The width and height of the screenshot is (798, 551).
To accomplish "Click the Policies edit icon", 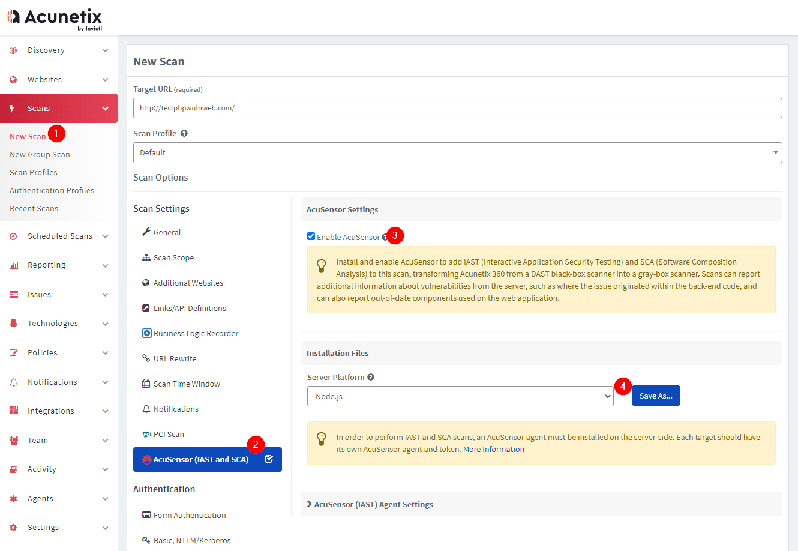I will [13, 353].
